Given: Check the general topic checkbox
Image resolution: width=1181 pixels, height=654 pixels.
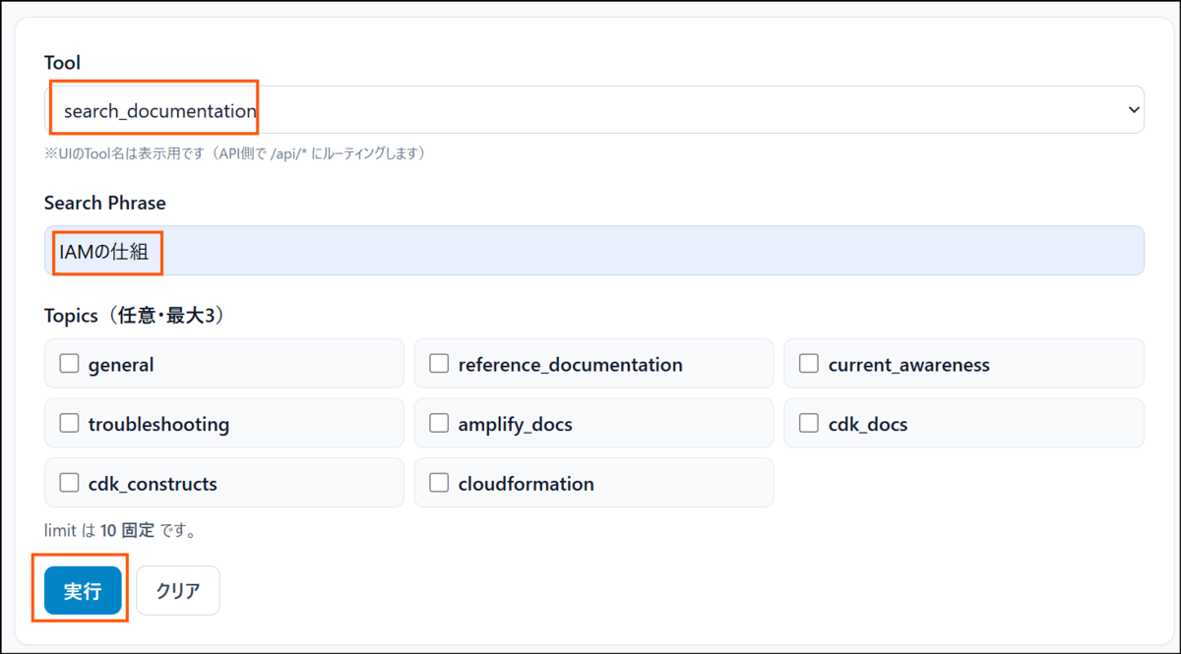Looking at the screenshot, I should [x=69, y=363].
